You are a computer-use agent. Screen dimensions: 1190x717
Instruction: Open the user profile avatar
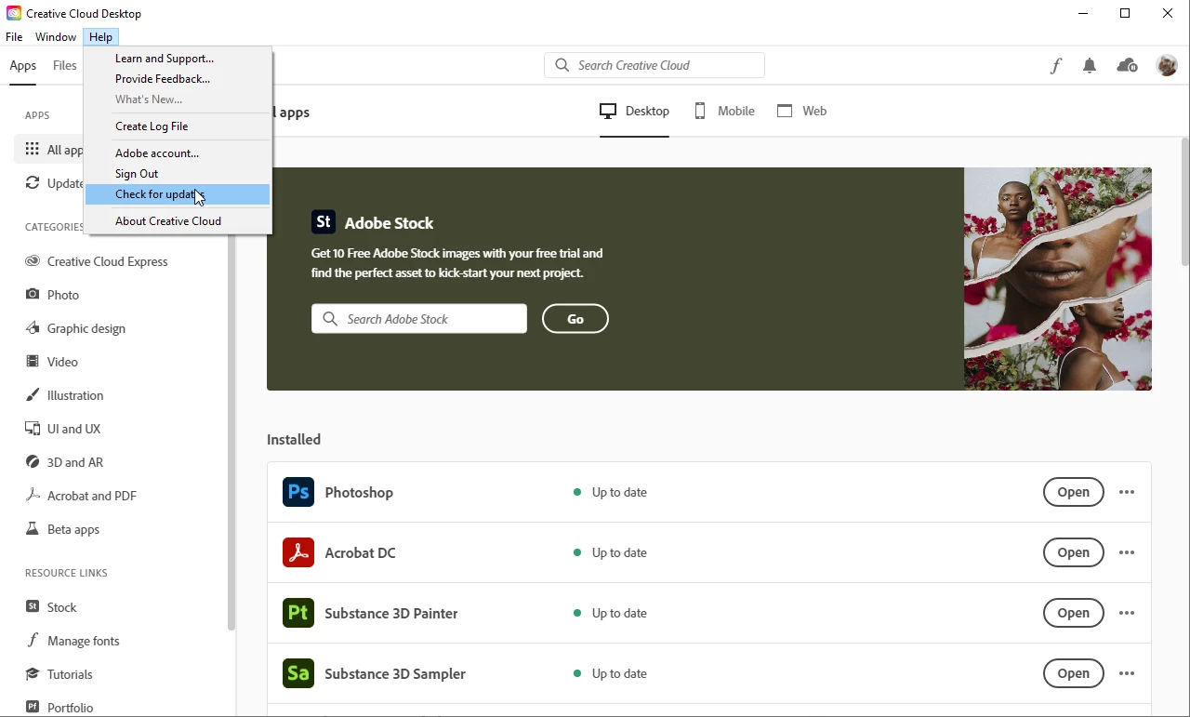[x=1167, y=65]
